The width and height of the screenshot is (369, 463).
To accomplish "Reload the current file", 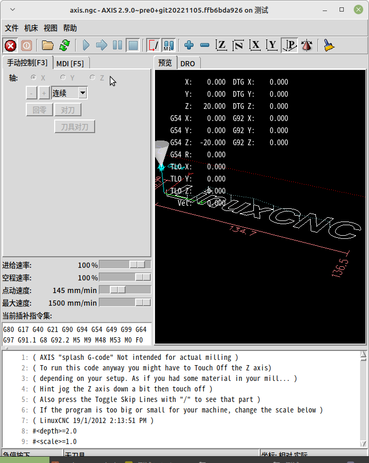I will (x=65, y=45).
